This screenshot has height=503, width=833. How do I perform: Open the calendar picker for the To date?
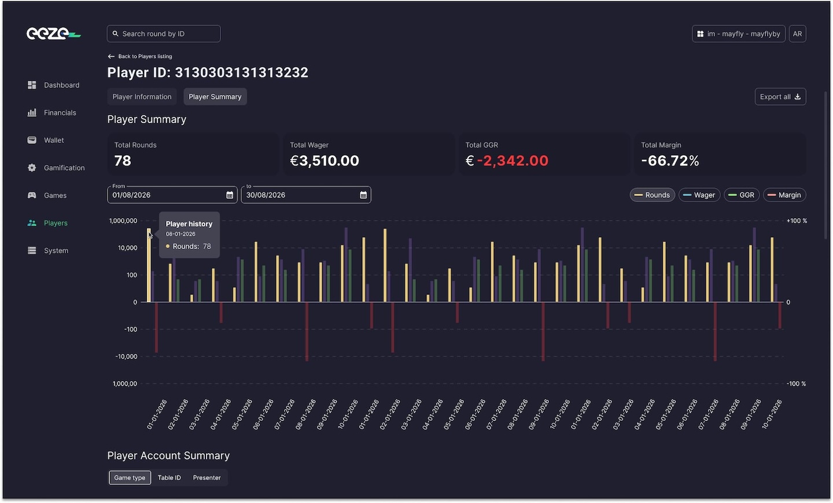coord(363,195)
